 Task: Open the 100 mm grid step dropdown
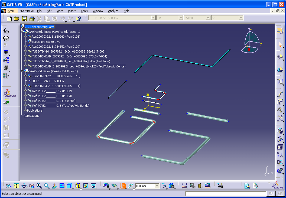(x=157, y=186)
